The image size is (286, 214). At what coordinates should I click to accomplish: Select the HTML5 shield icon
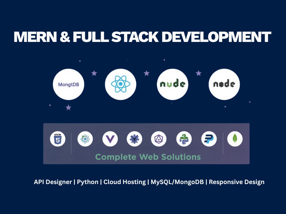tap(58, 139)
